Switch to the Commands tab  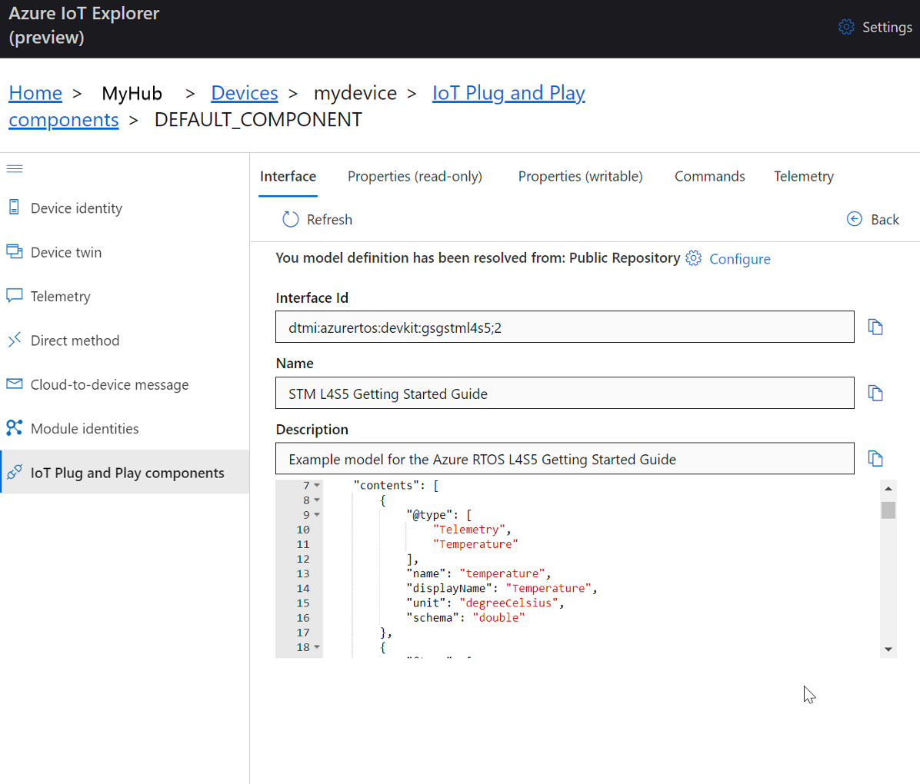pyautogui.click(x=709, y=176)
